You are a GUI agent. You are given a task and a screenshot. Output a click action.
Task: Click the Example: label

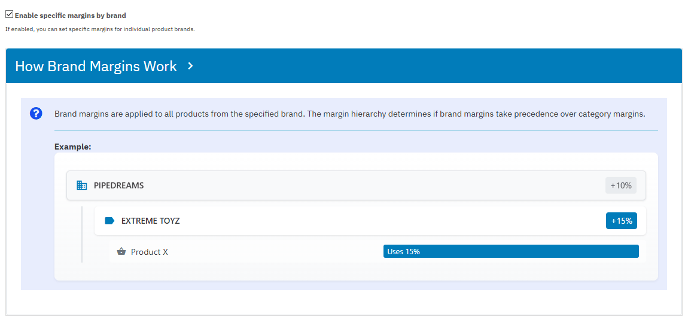point(72,147)
